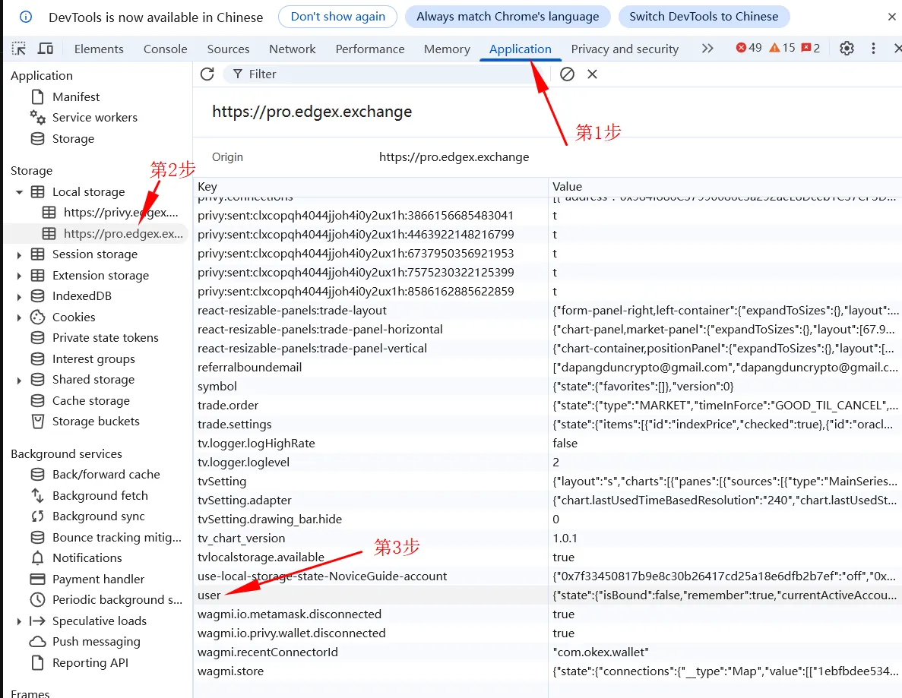The image size is (902, 698).
Task: Refresh storage items with the reload icon
Action: click(207, 74)
